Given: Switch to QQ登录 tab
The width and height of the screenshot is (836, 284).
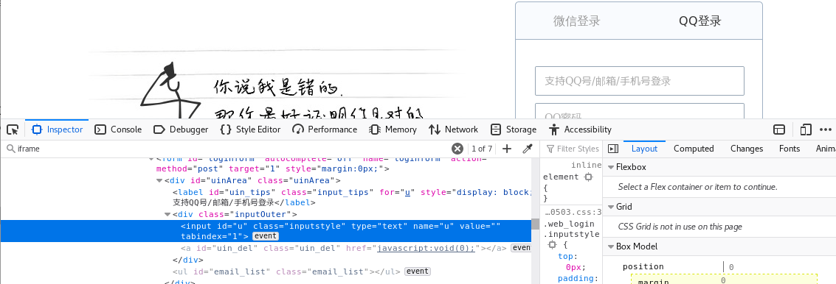Looking at the screenshot, I should click(700, 21).
